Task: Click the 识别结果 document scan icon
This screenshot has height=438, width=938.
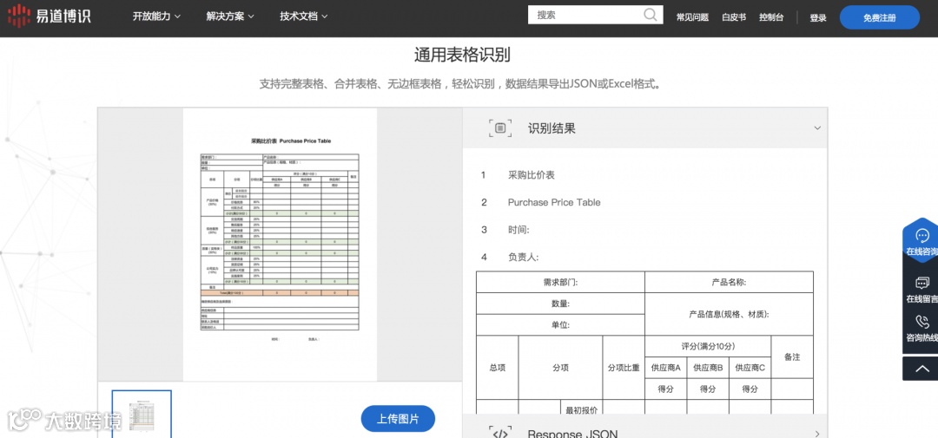Action: tap(500, 127)
